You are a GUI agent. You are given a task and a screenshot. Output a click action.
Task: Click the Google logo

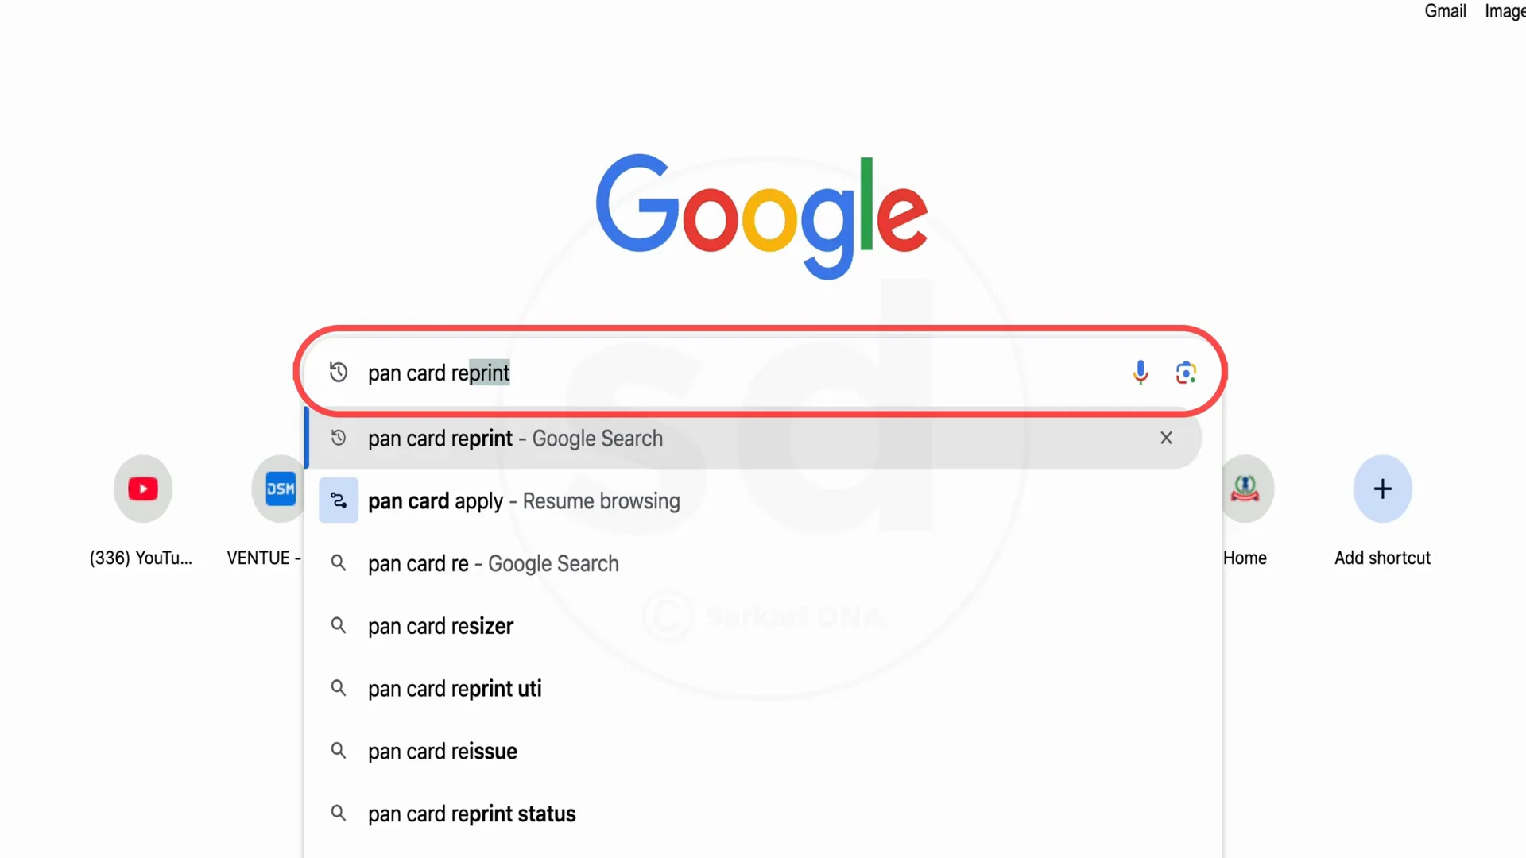(x=761, y=214)
